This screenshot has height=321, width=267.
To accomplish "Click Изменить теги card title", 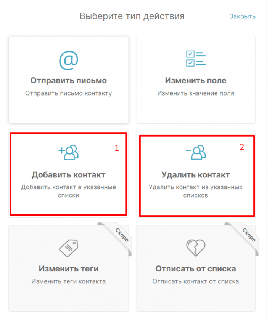I will pos(69,269).
